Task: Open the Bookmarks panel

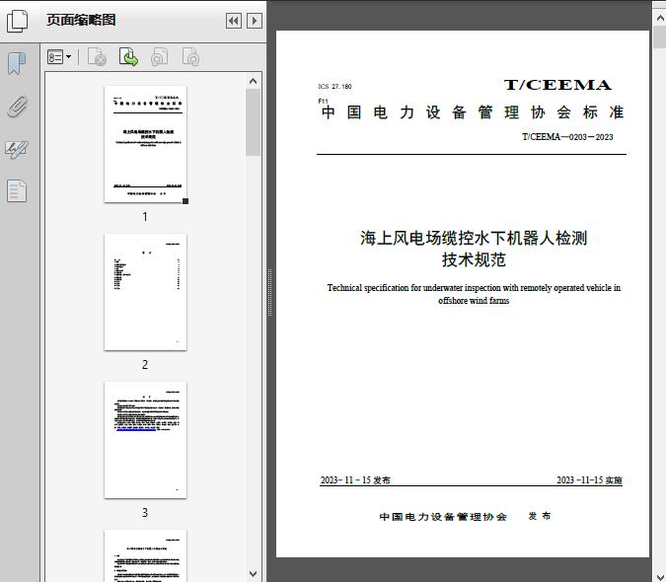Action: pos(17,64)
